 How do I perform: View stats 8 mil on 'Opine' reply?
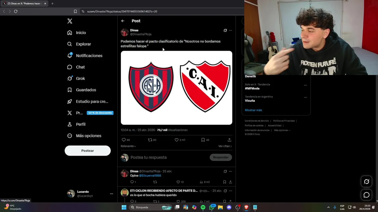[205, 182]
